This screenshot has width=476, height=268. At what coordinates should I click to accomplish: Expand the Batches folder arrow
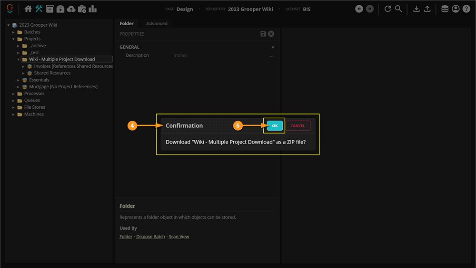[x=13, y=32]
